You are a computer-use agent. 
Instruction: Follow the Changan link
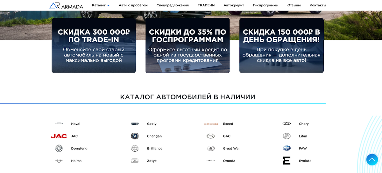pyautogui.click(x=154, y=136)
